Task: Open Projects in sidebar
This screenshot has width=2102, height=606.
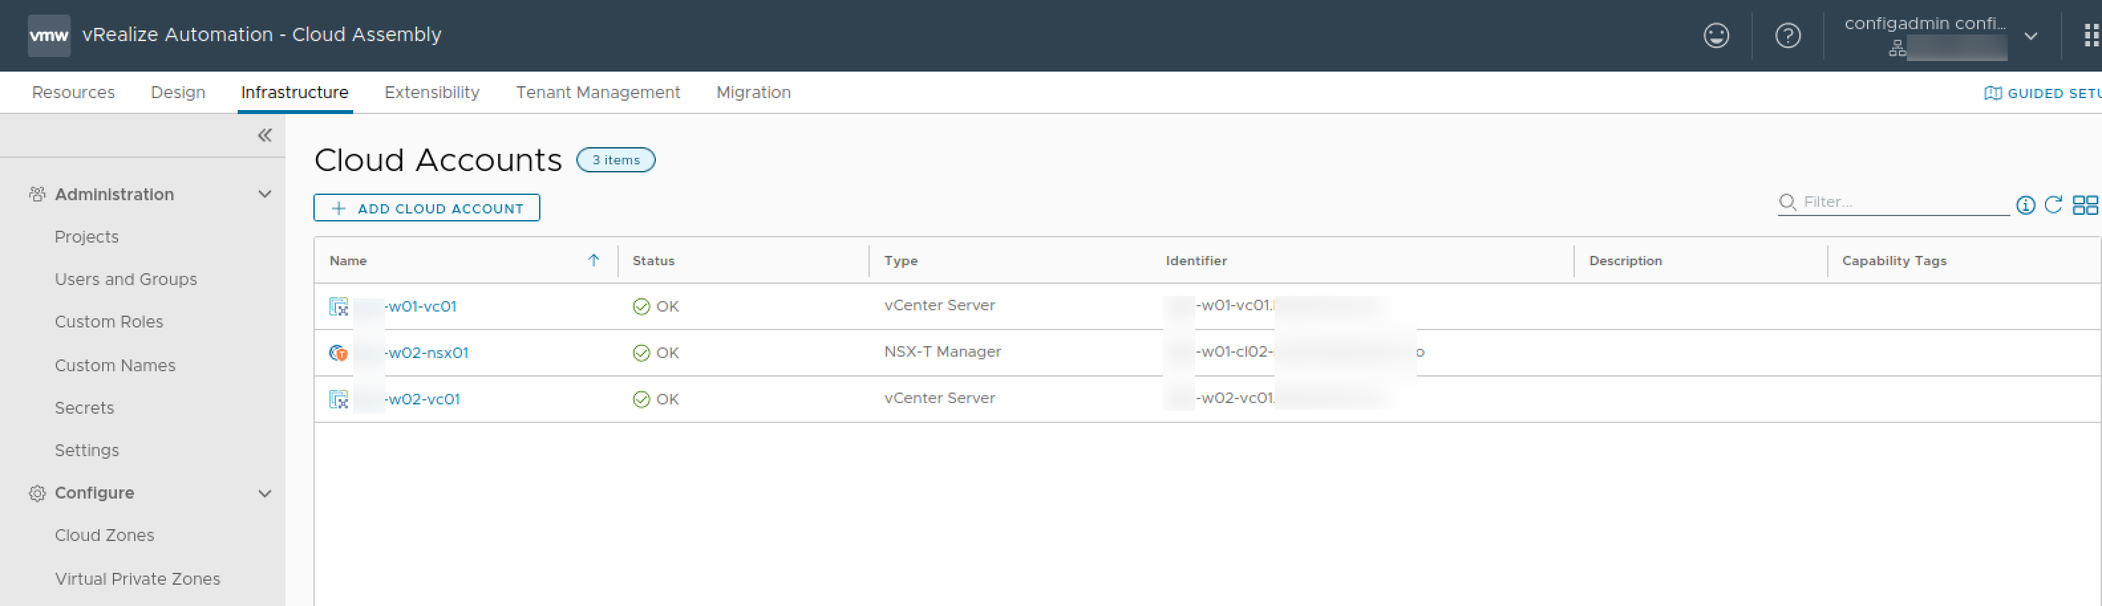Action: (86, 237)
